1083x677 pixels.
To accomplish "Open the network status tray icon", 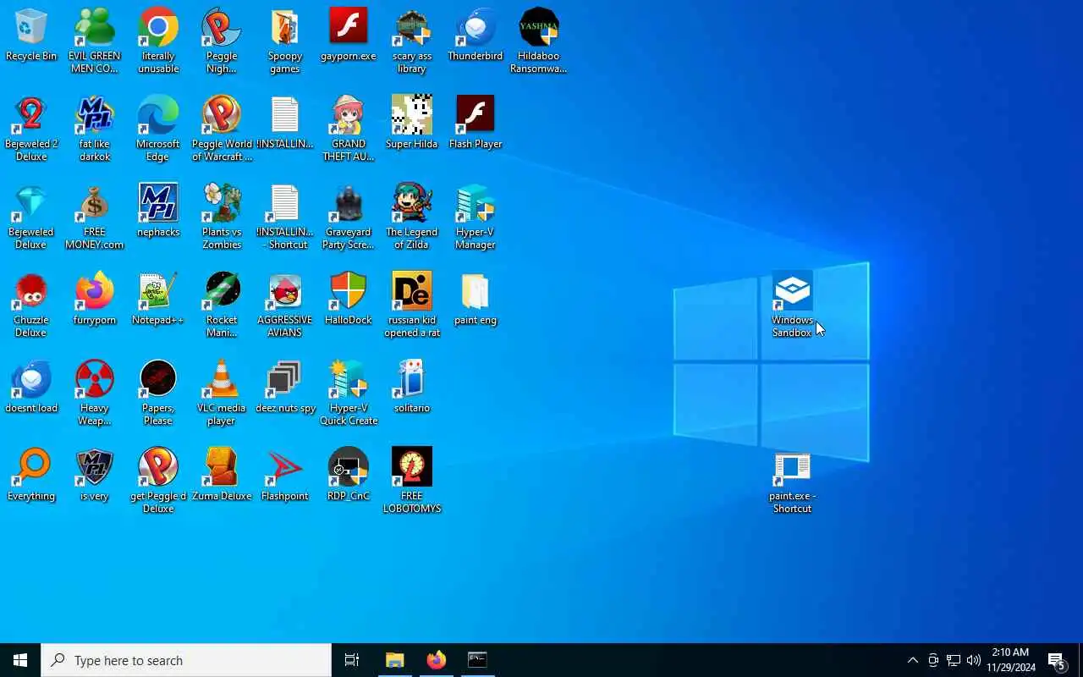I will pos(954,660).
